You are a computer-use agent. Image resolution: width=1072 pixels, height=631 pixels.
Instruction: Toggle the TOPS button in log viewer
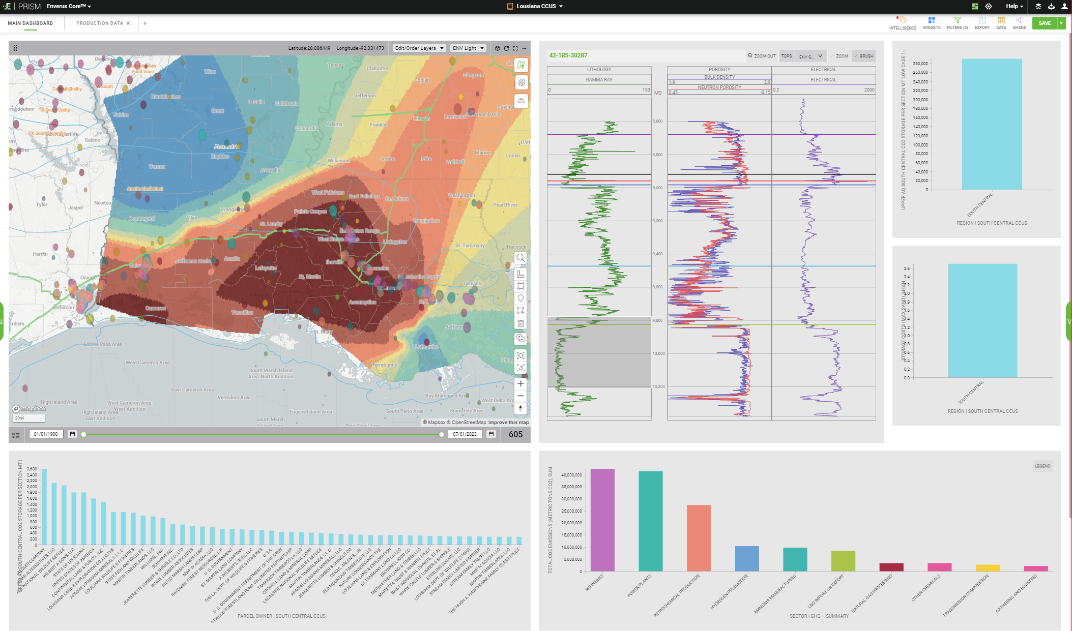[x=787, y=56]
